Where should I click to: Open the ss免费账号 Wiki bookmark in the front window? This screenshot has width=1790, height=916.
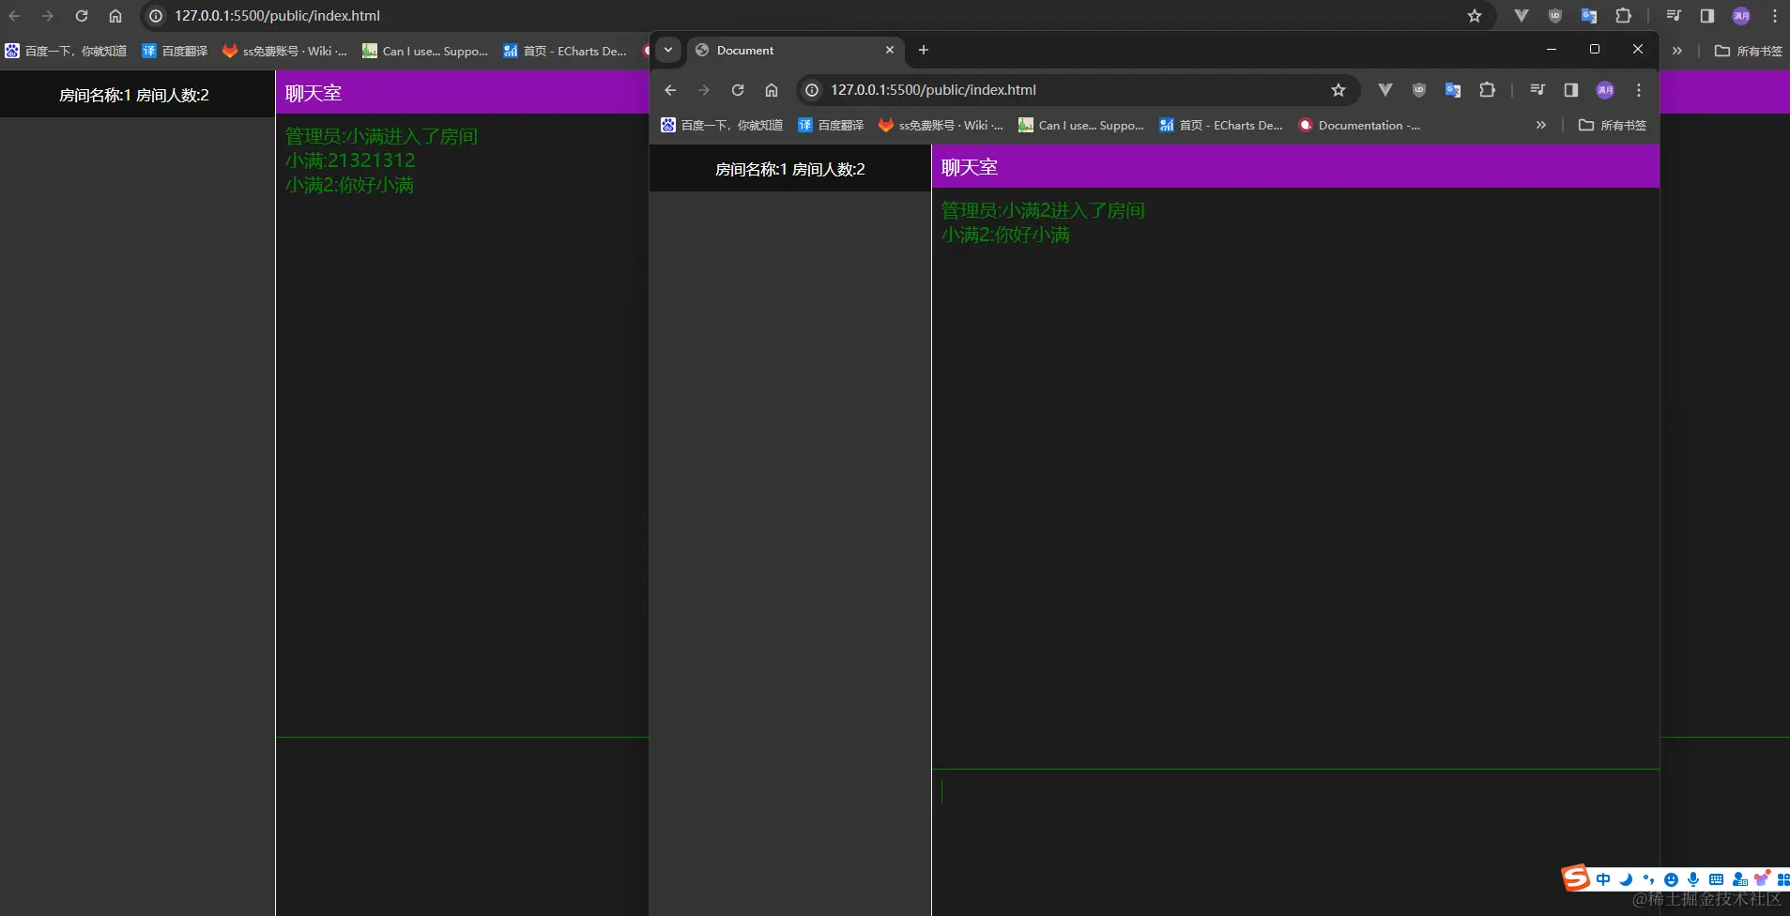(x=941, y=125)
